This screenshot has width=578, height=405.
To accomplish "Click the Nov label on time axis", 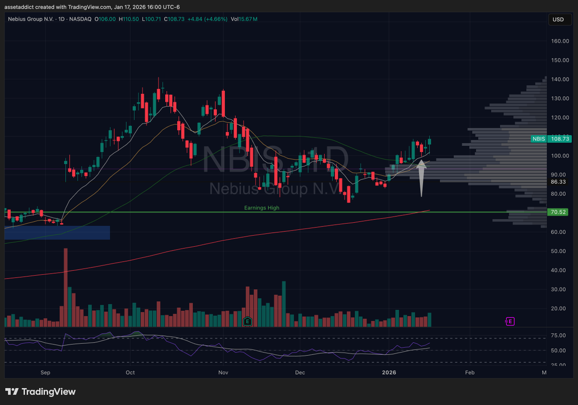I will click(223, 372).
